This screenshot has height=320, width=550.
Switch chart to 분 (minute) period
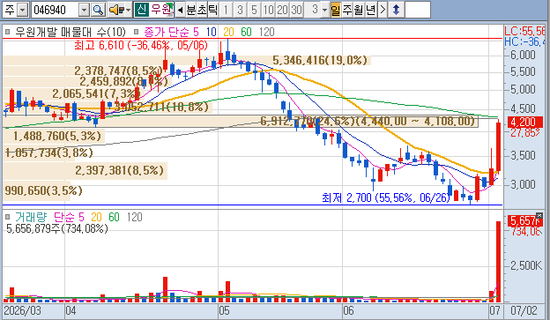tap(190, 10)
